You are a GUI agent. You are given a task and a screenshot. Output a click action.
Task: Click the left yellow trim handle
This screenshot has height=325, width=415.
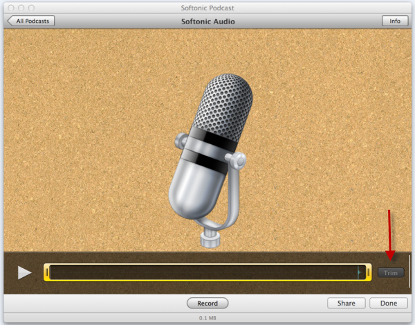point(47,272)
